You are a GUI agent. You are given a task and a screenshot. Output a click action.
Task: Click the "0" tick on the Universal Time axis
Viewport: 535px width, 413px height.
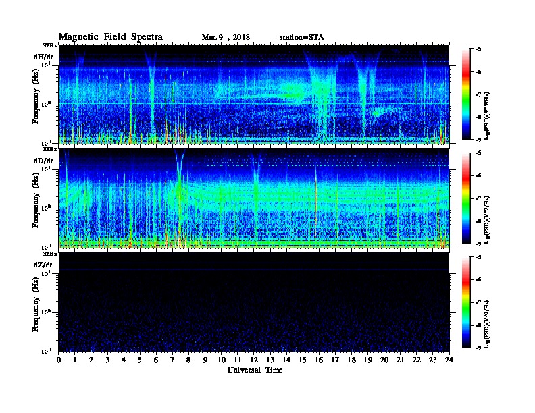click(59, 360)
